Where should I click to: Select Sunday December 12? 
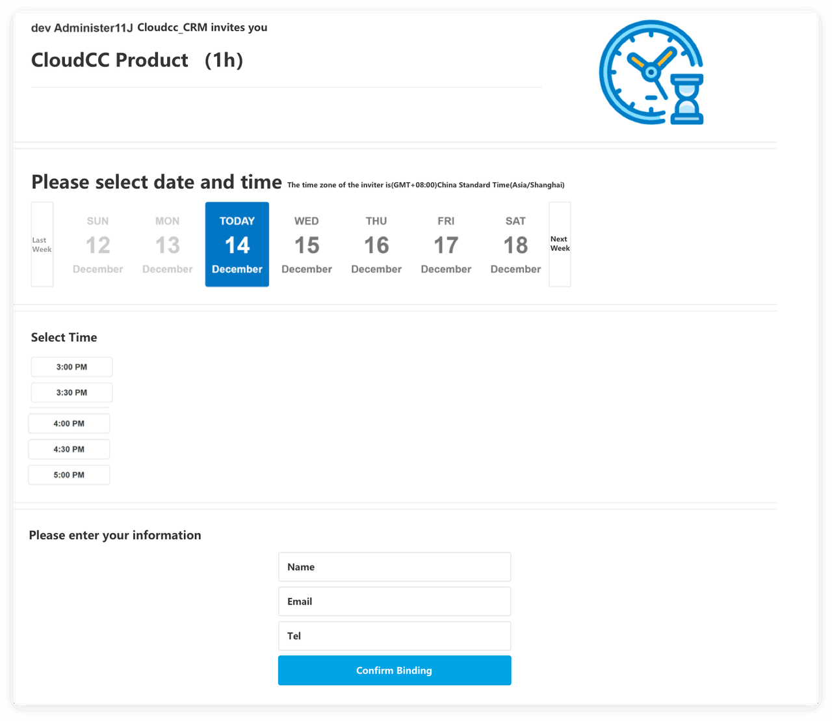click(97, 245)
